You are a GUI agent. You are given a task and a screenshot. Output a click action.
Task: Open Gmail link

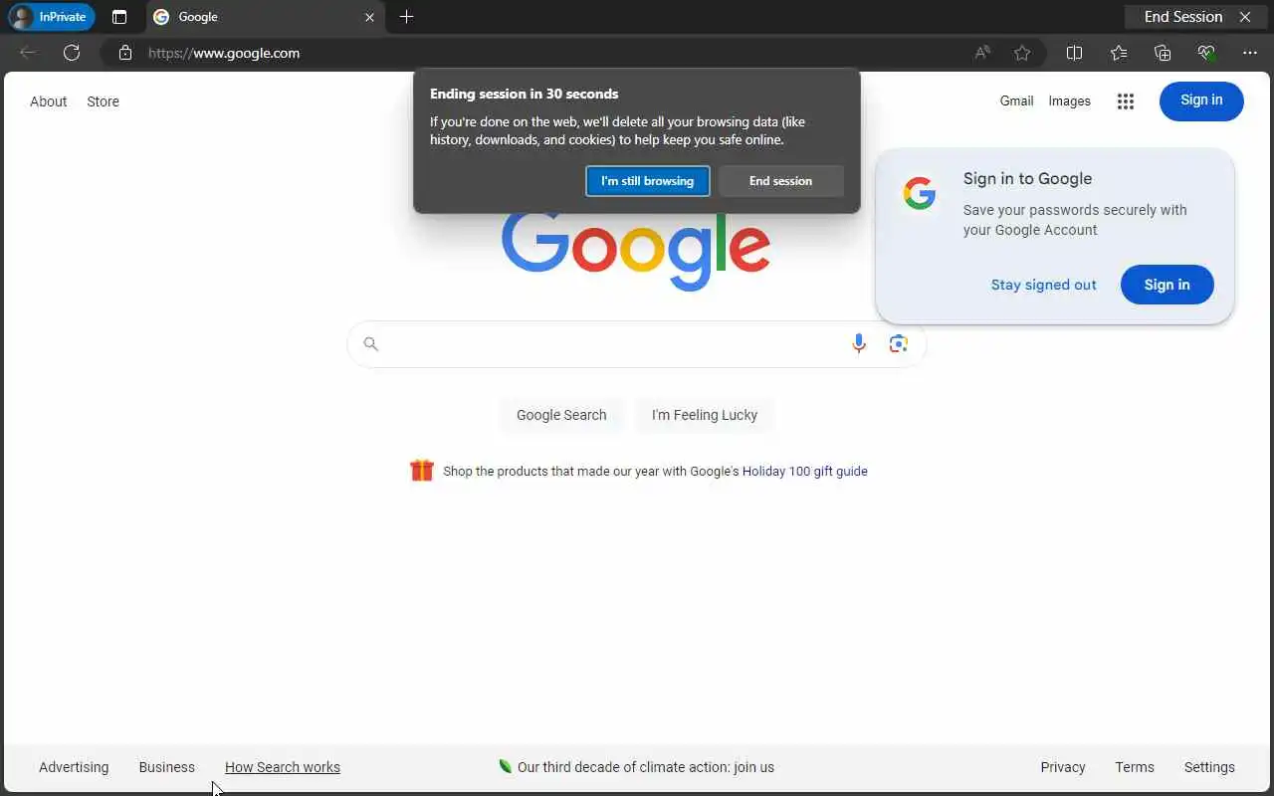1016,100
